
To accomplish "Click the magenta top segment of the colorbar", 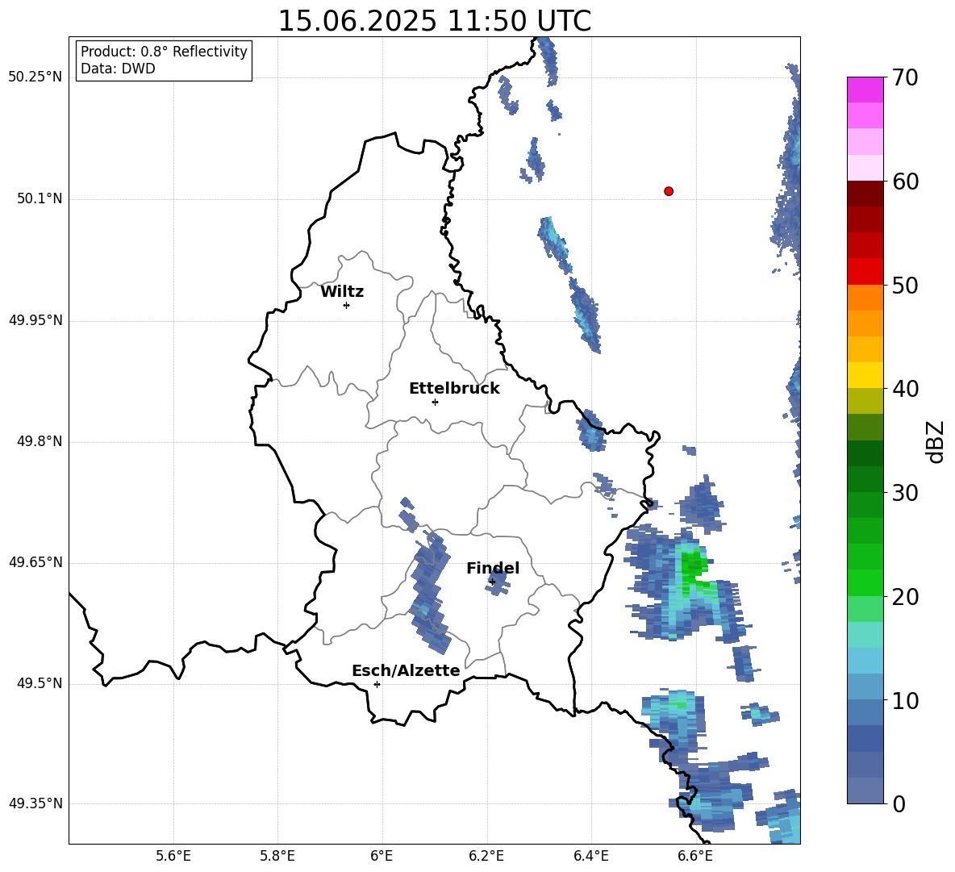I will (865, 90).
